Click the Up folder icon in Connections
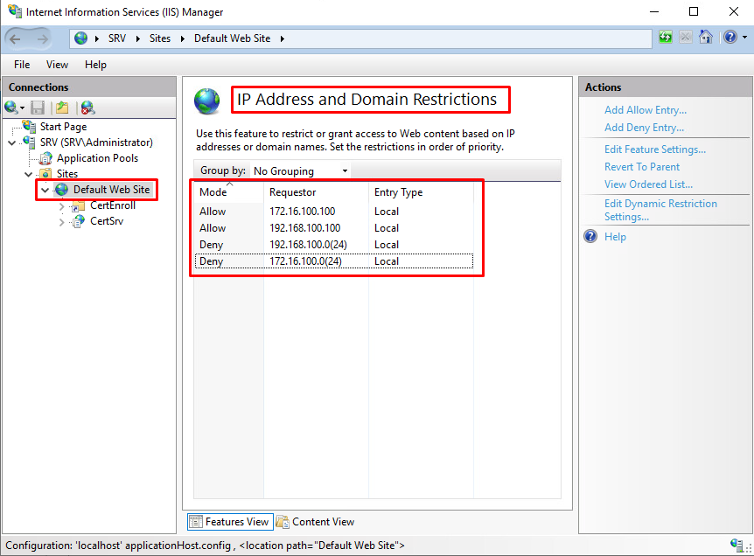 click(62, 108)
